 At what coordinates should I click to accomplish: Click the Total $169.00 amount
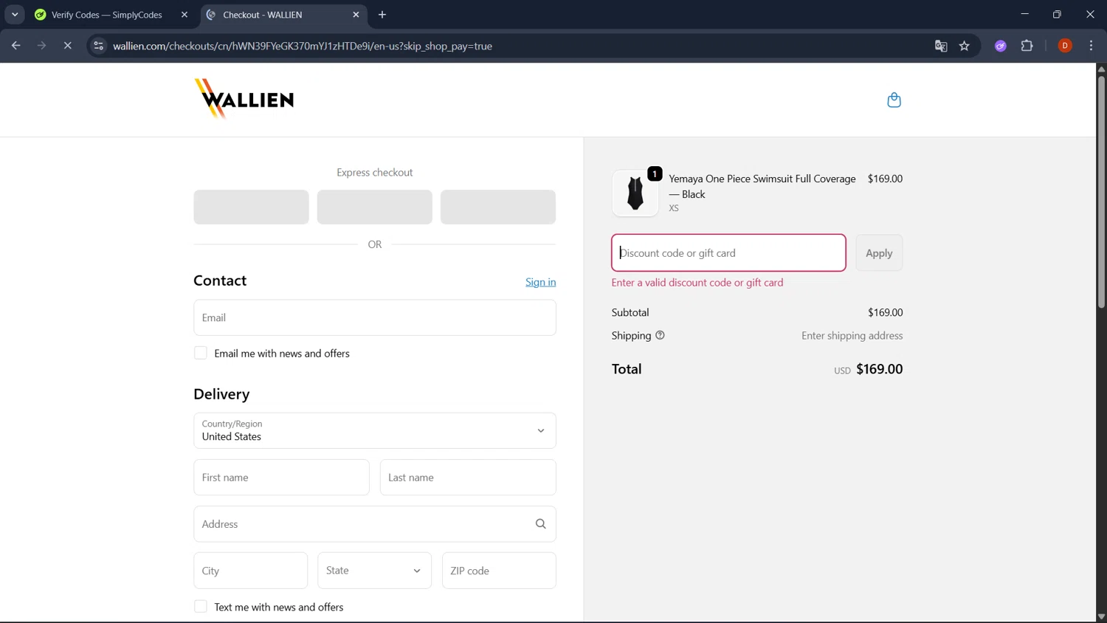pyautogui.click(x=879, y=369)
